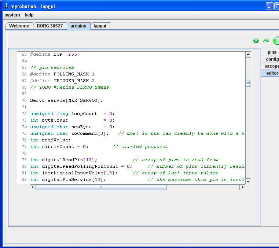Click the 'nibbleCount' variable
The image size is (279, 248).
58,147
